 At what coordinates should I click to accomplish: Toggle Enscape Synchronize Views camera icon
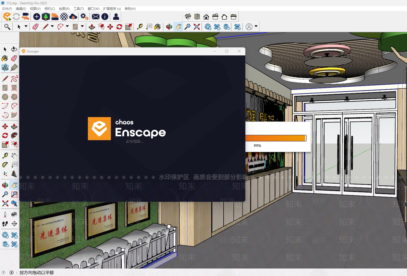point(25,17)
